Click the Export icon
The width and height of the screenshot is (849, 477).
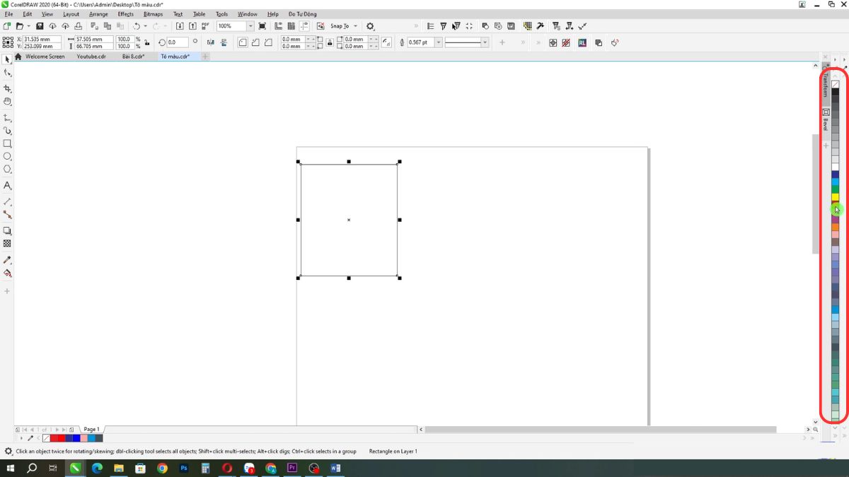pos(192,26)
